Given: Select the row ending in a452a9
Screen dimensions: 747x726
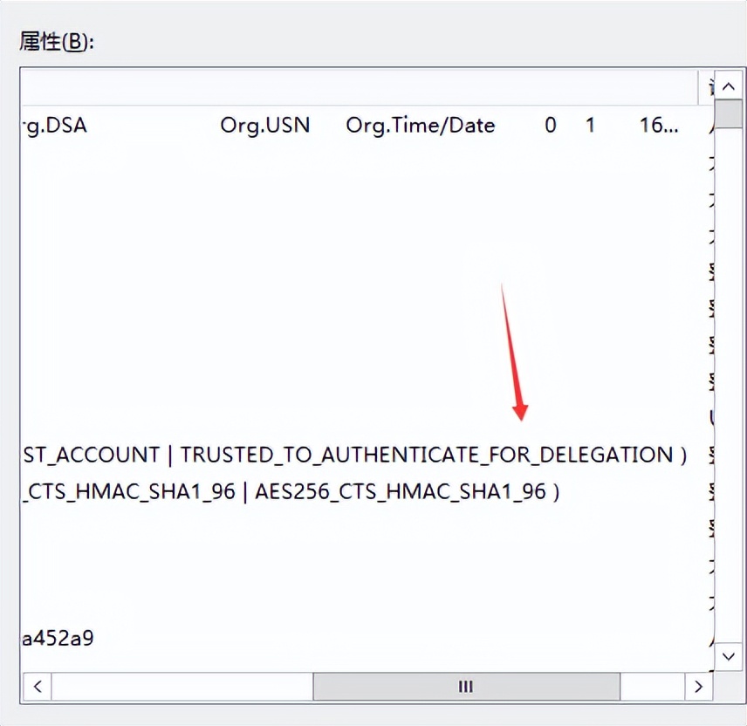Looking at the screenshot, I should 367,639.
